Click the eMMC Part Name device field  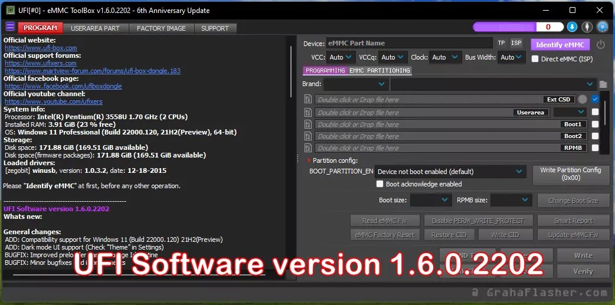409,43
